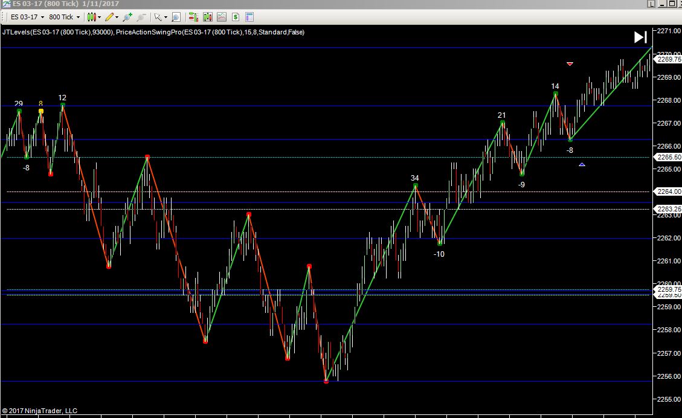Click the 2263.25 price level label
Viewport: 682px width, 418px height.
668,209
